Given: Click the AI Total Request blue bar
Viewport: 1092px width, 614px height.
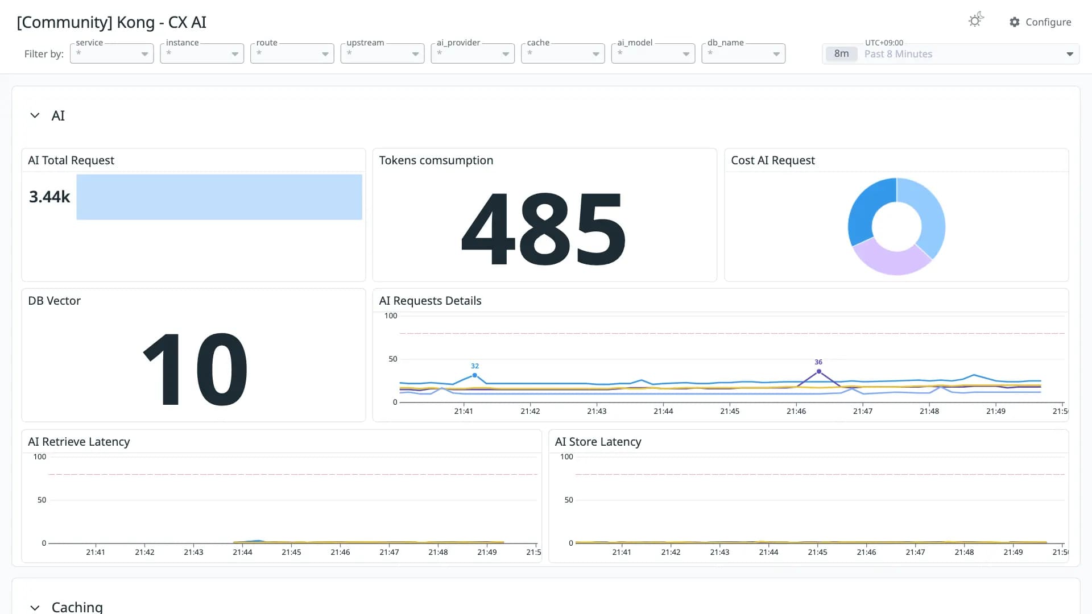Looking at the screenshot, I should (x=219, y=197).
